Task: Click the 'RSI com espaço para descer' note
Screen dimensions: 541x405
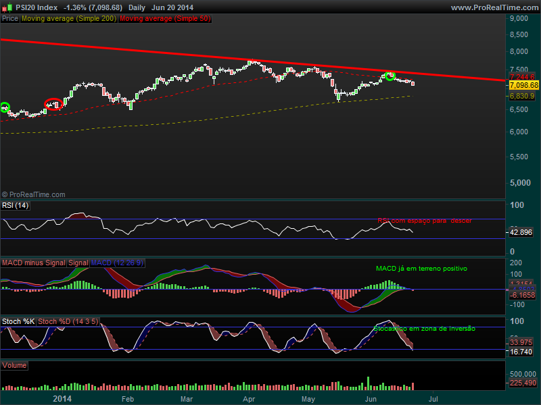Action: [425, 221]
